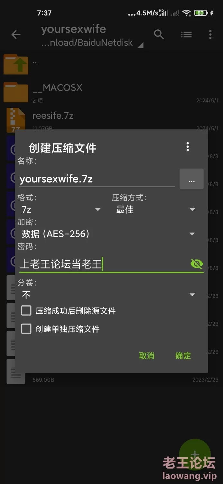Tap the back arrow in top bar
Image resolution: width=223 pixels, height=484 pixels.
click(x=16, y=35)
